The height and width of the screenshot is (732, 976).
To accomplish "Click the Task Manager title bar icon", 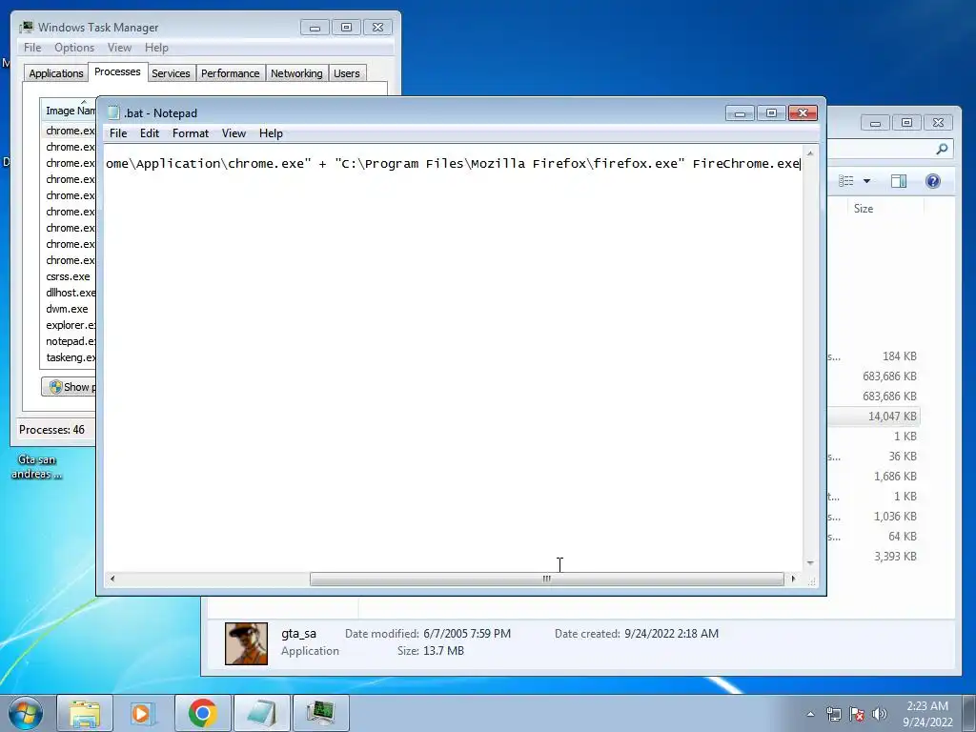I will (x=26, y=27).
